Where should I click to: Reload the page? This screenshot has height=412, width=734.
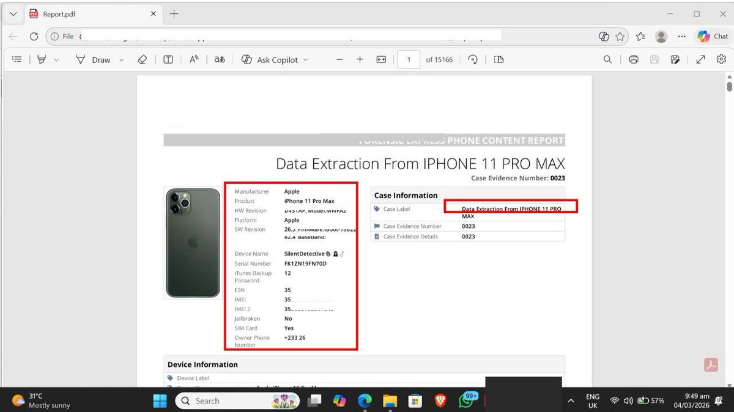34,37
